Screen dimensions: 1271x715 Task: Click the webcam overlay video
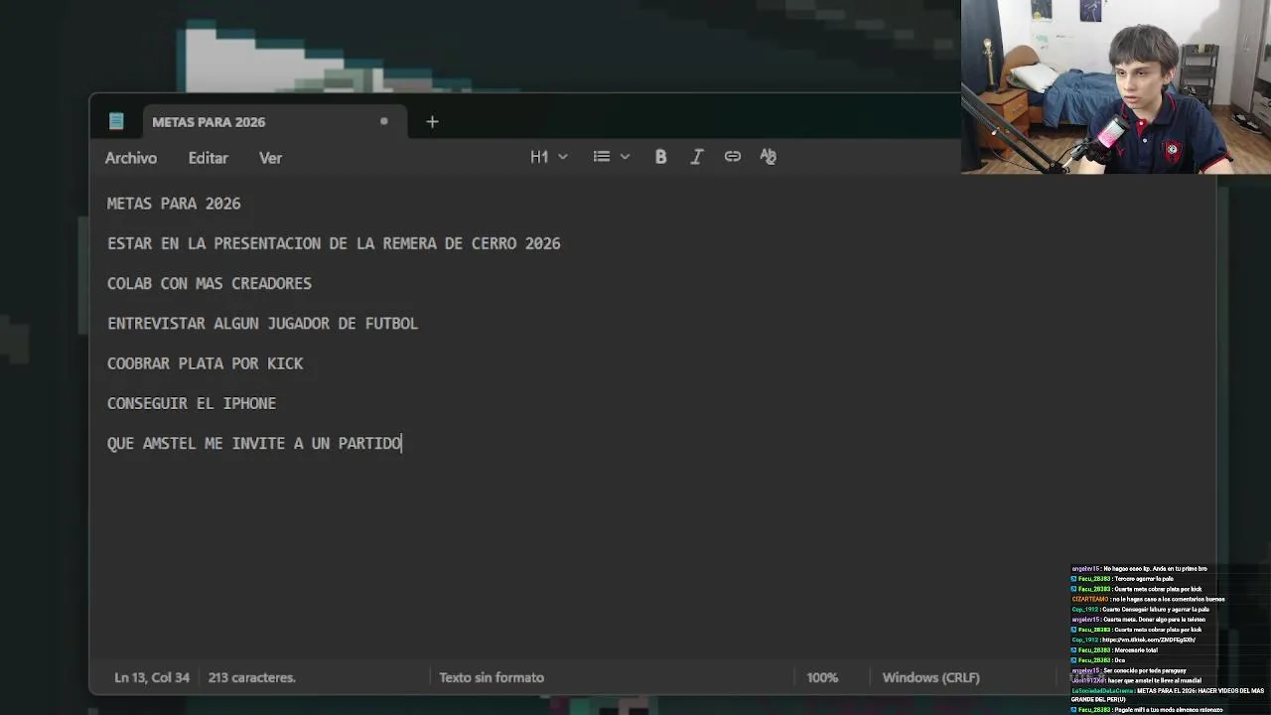point(1116,86)
